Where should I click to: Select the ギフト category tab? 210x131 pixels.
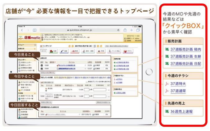pos(128,51)
